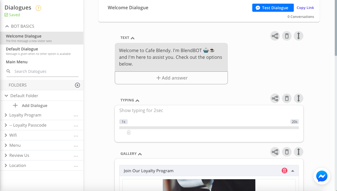Viewport: 337px width, 191px height.
Task: Open the Wifi folder options menu
Action: pos(75,135)
